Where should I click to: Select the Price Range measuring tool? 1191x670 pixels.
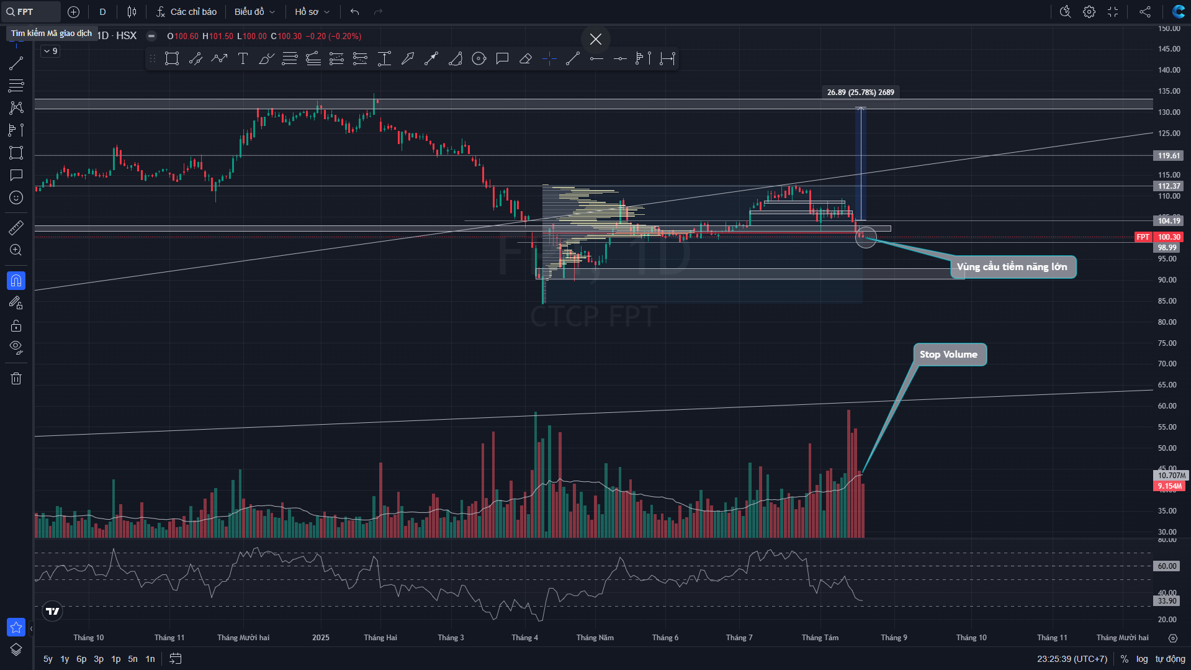(x=384, y=59)
